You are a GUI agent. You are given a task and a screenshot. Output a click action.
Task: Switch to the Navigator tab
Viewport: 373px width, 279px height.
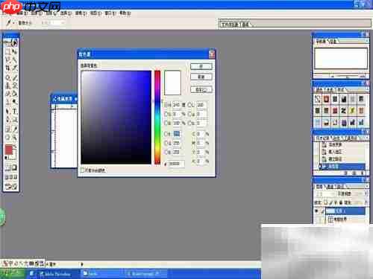321,41
